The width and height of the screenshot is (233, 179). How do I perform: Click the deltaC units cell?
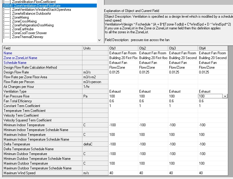click(95, 144)
